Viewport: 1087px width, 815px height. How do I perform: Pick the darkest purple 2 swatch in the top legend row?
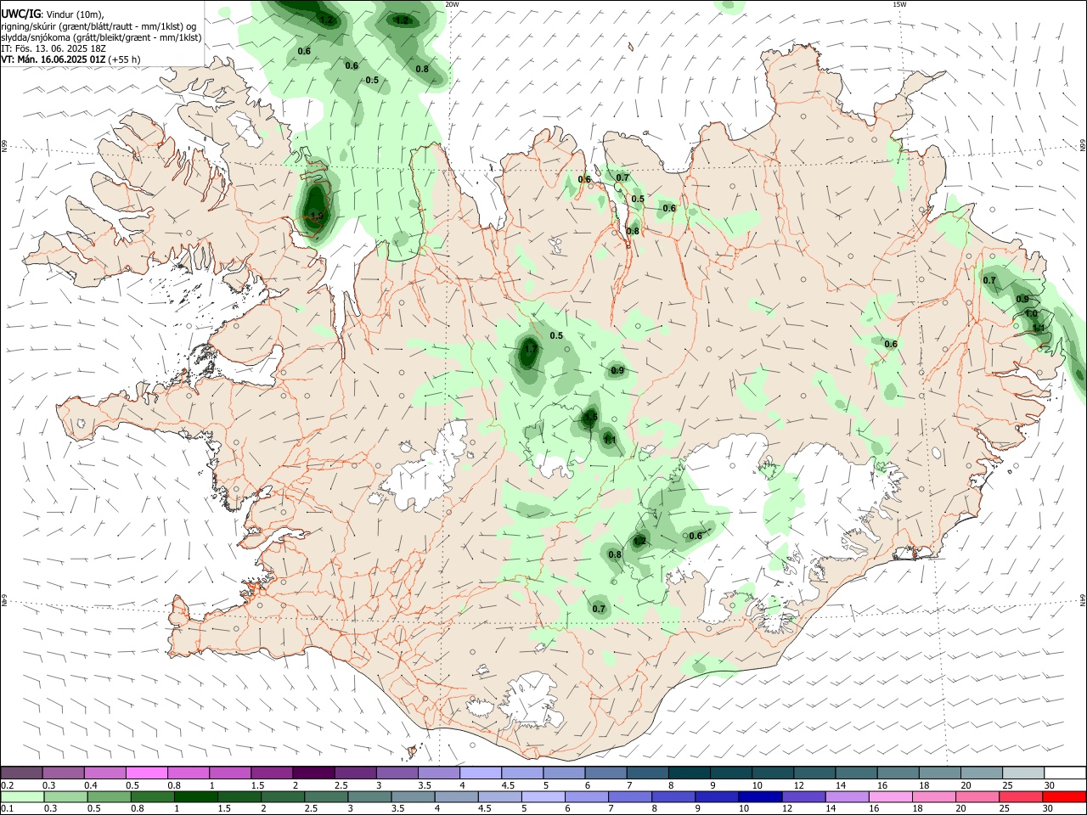tap(313, 773)
